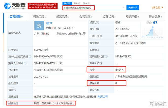Select the 查关系 search tab
The height and width of the screenshot is (108, 168).
click(x=86, y=4)
